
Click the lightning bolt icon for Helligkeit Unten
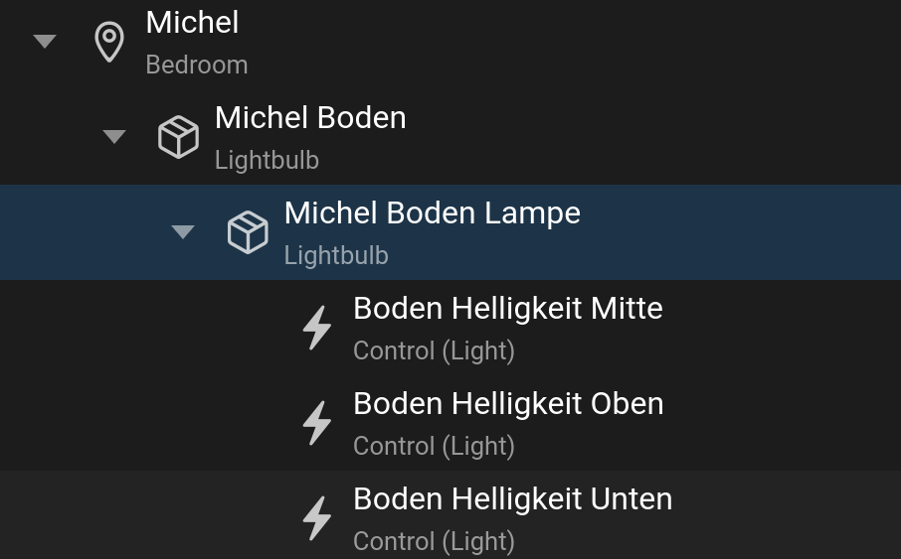coord(317,518)
